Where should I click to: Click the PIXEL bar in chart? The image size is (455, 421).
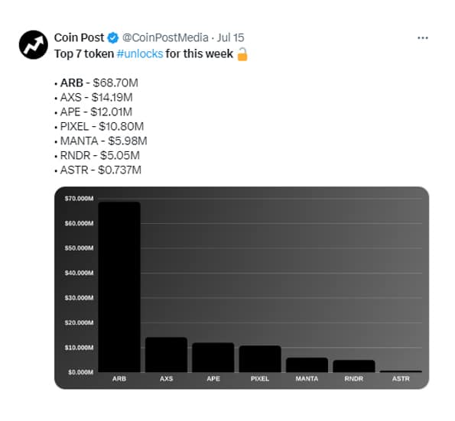[x=260, y=358]
